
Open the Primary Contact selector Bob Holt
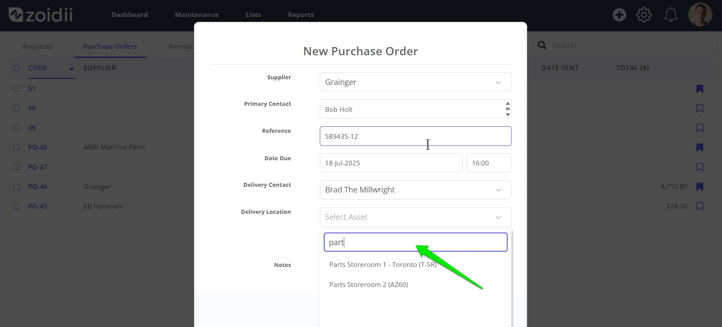415,109
